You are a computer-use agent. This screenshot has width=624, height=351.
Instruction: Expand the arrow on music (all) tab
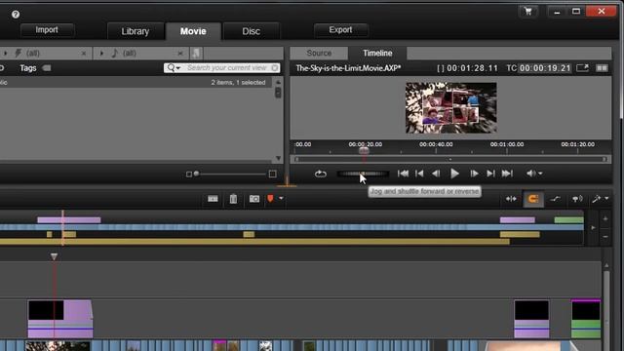click(x=101, y=53)
